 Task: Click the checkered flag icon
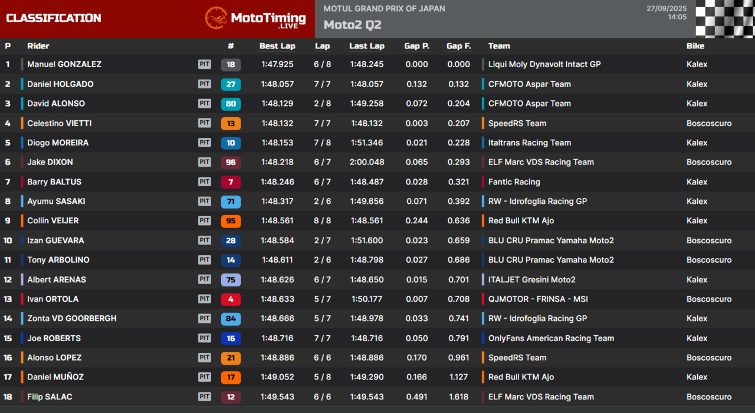725,19
